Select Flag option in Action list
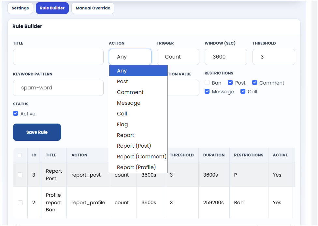This screenshot has height=226, width=318. (123, 124)
